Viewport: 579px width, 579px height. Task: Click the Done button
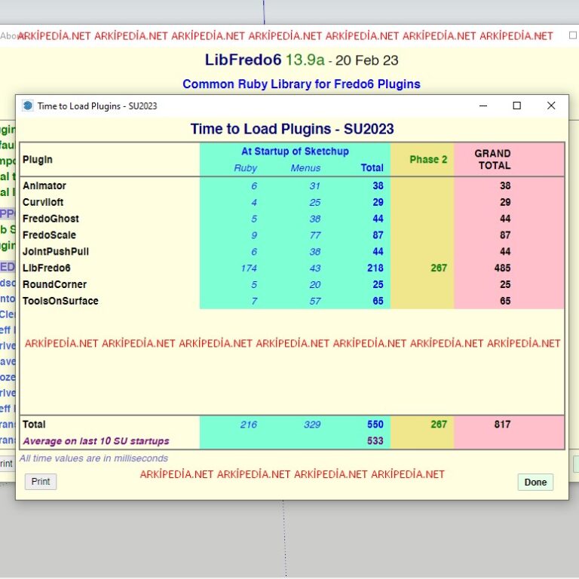tap(535, 482)
